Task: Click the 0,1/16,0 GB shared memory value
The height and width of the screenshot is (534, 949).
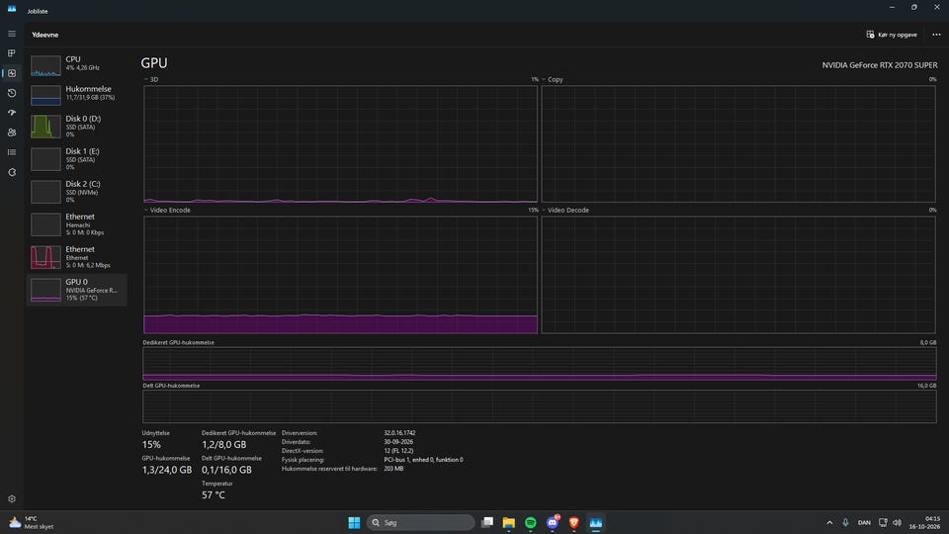Action: 226,470
